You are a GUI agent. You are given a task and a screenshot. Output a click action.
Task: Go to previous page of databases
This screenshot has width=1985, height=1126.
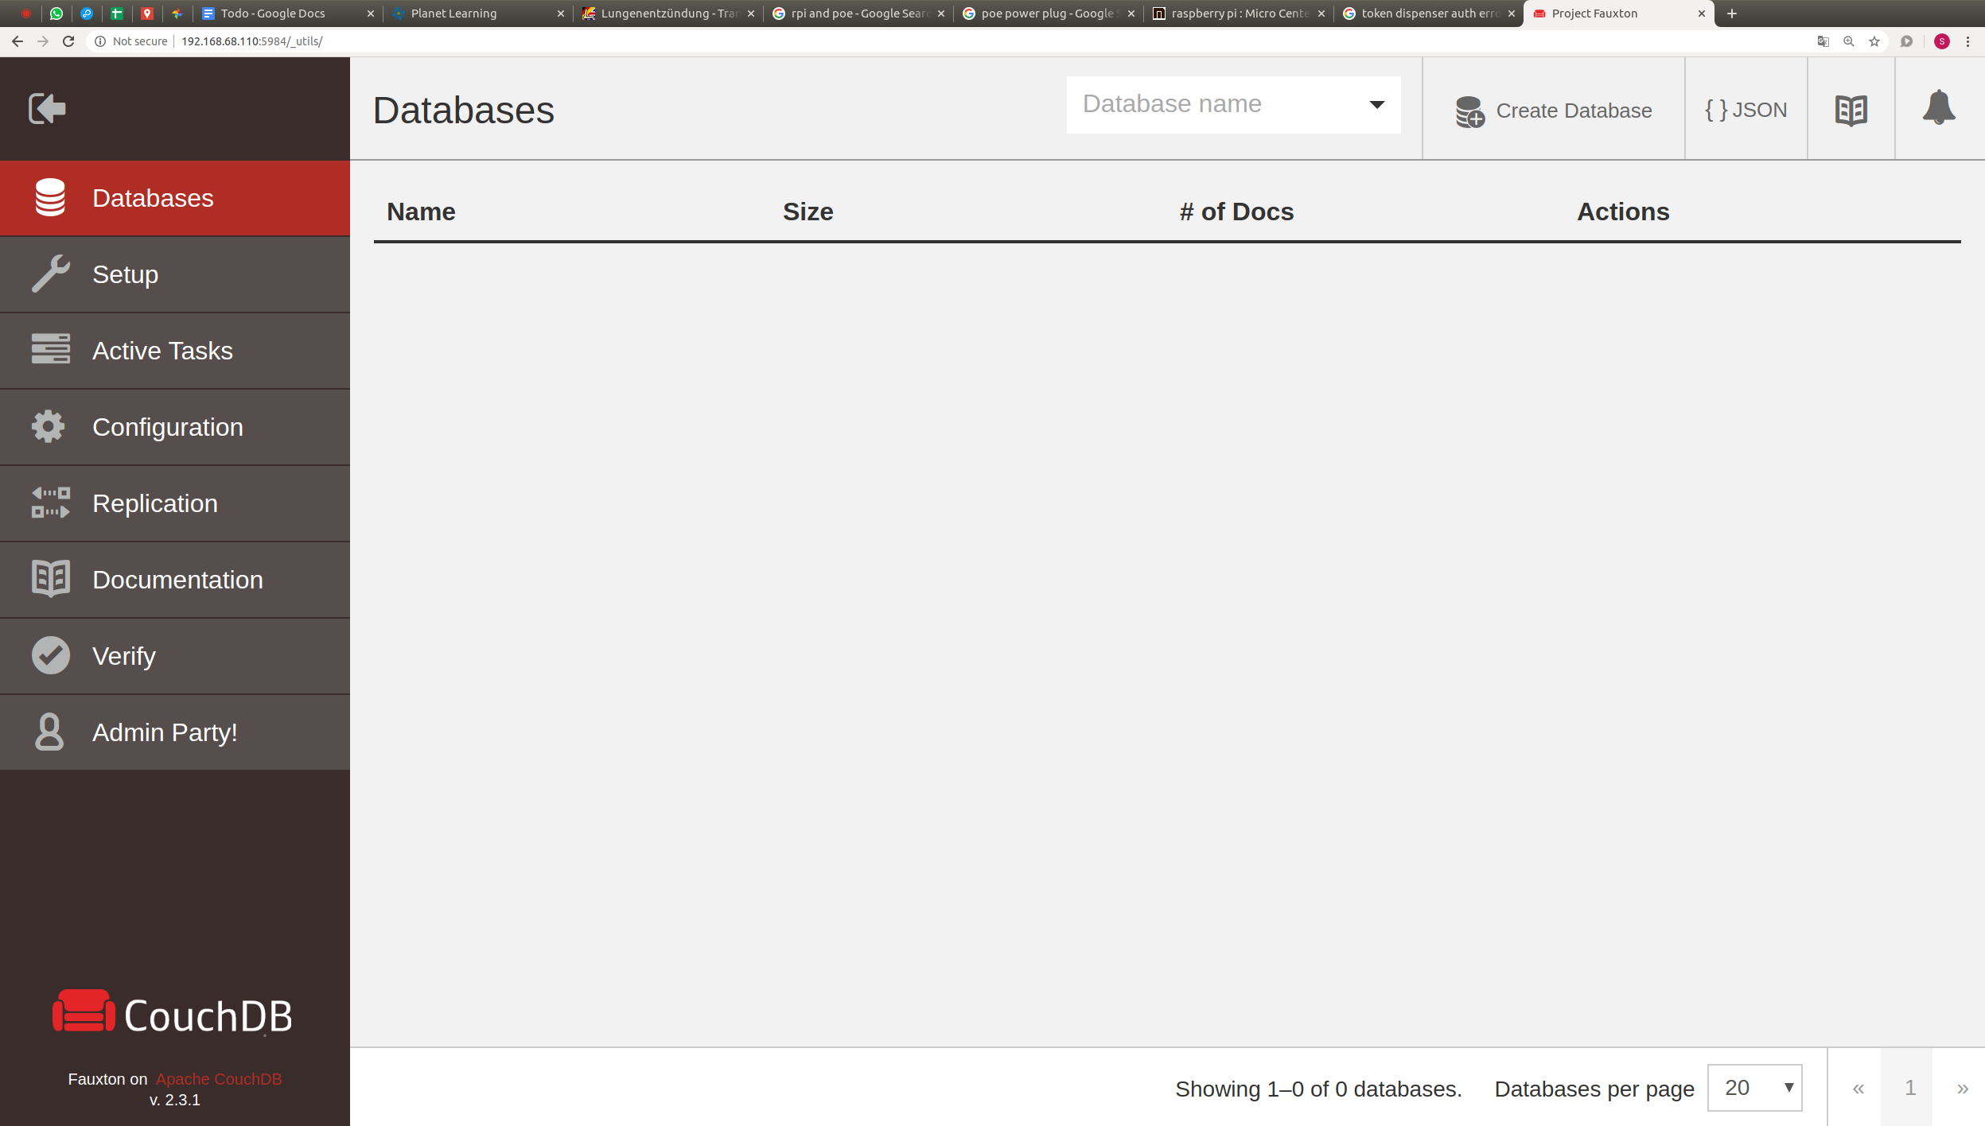click(x=1858, y=1088)
